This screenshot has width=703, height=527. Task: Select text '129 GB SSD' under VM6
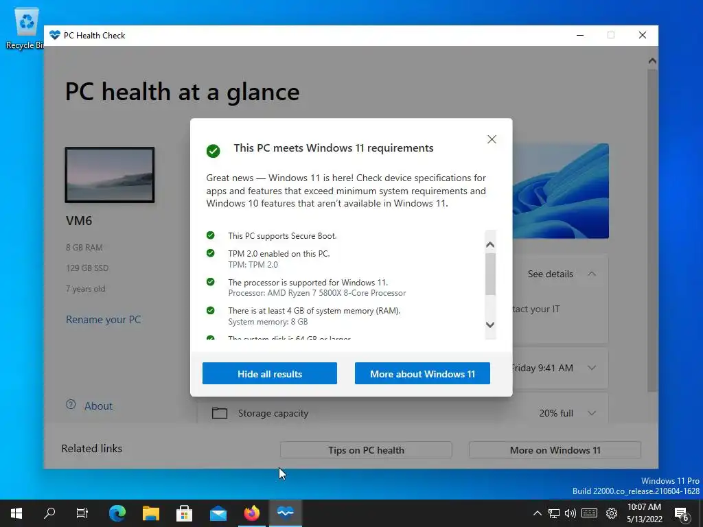(x=87, y=268)
